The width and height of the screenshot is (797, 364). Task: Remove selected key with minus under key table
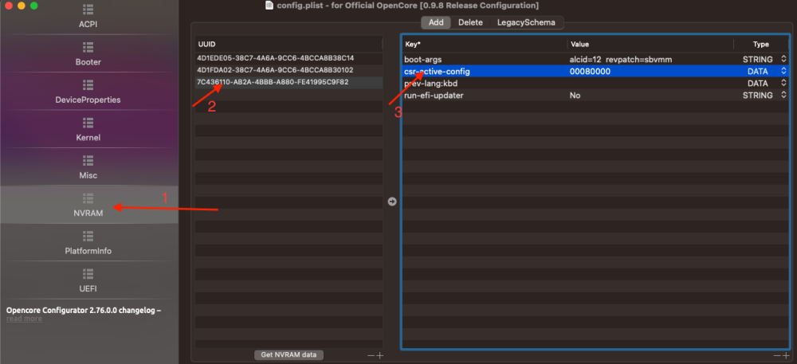778,356
